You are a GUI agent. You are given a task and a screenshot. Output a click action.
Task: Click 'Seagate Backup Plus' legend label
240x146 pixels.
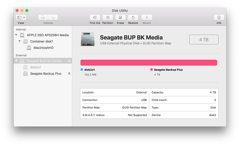tap(168, 70)
